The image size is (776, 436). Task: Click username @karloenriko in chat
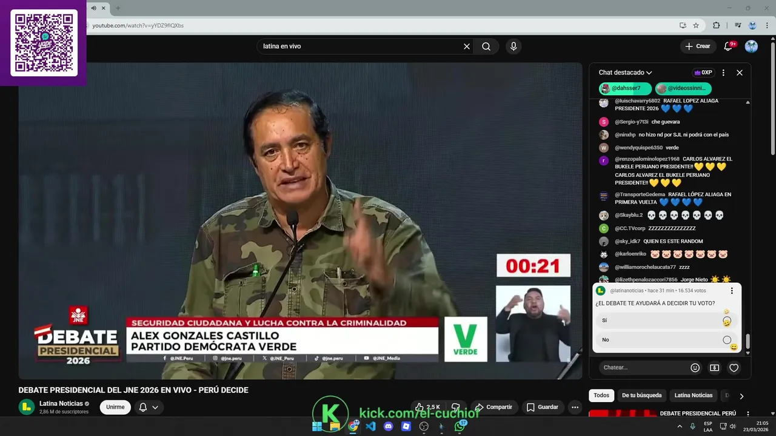click(x=630, y=254)
